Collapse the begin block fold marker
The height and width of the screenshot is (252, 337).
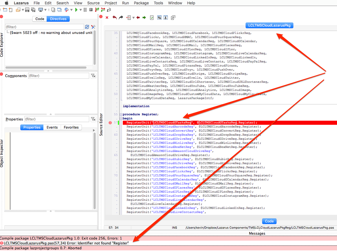(121, 119)
